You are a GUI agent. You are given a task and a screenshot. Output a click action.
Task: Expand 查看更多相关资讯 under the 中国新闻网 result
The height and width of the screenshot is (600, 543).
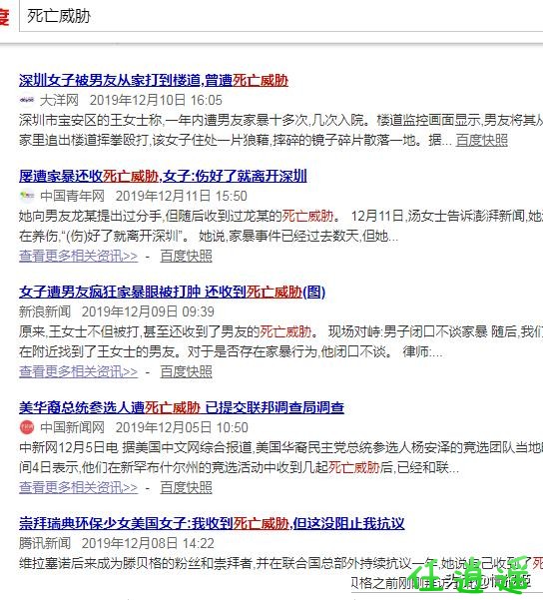79,488
